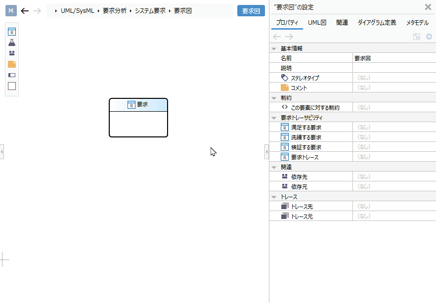Click the トレース先 stacked icon

point(285,206)
